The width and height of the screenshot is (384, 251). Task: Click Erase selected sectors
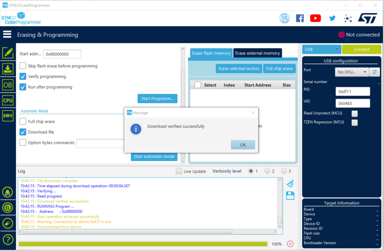click(239, 69)
